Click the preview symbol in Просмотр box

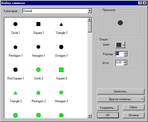point(120,23)
